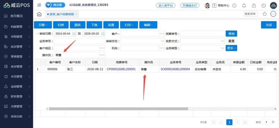Open the 日期 dropdown button

pos(43,25)
